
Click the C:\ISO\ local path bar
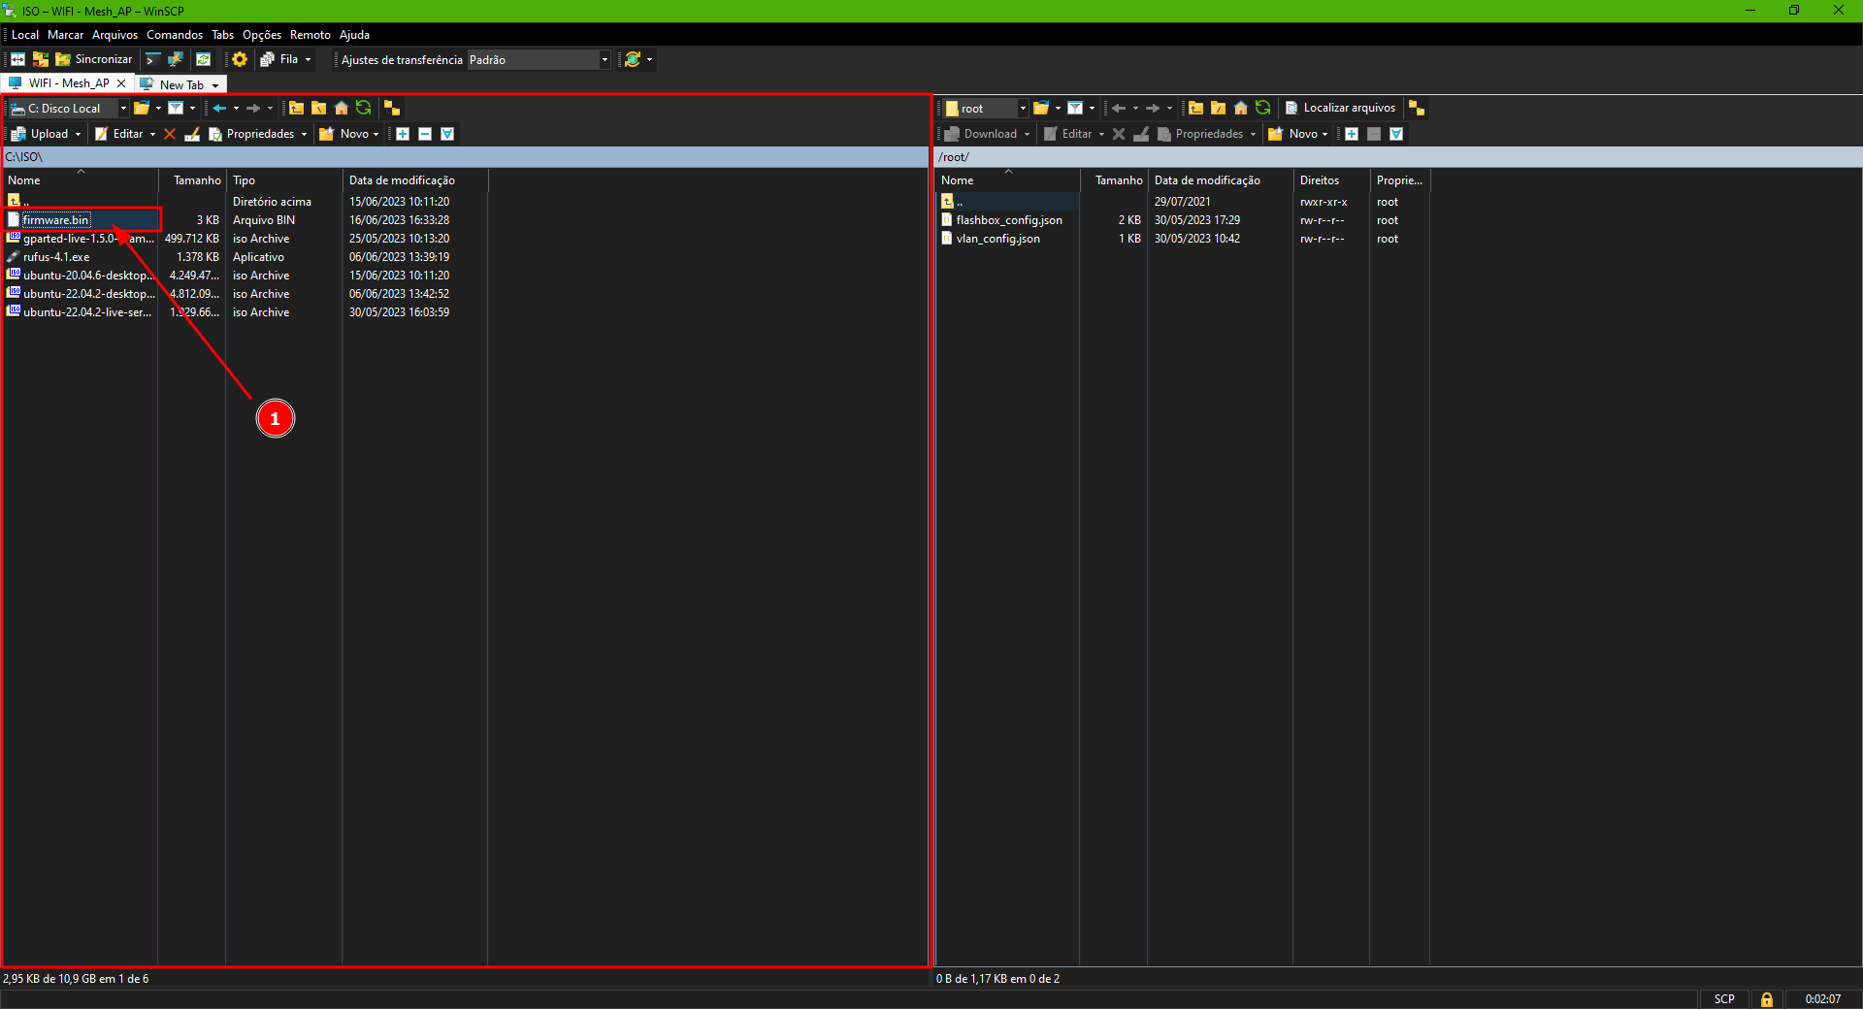pos(466,157)
